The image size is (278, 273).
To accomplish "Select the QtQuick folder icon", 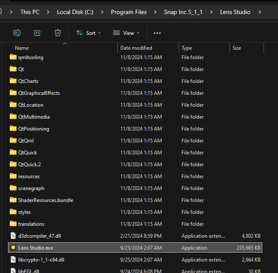I will click(x=13, y=152).
